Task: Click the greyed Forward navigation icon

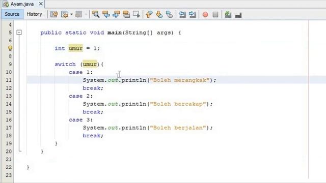Action: click(79, 14)
